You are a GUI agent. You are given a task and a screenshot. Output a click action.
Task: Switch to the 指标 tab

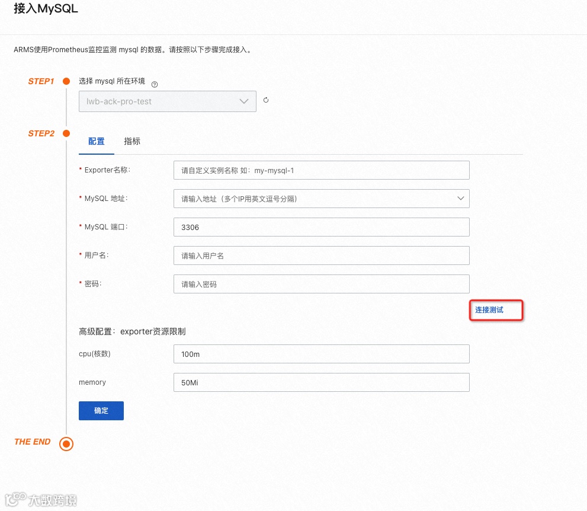(132, 141)
